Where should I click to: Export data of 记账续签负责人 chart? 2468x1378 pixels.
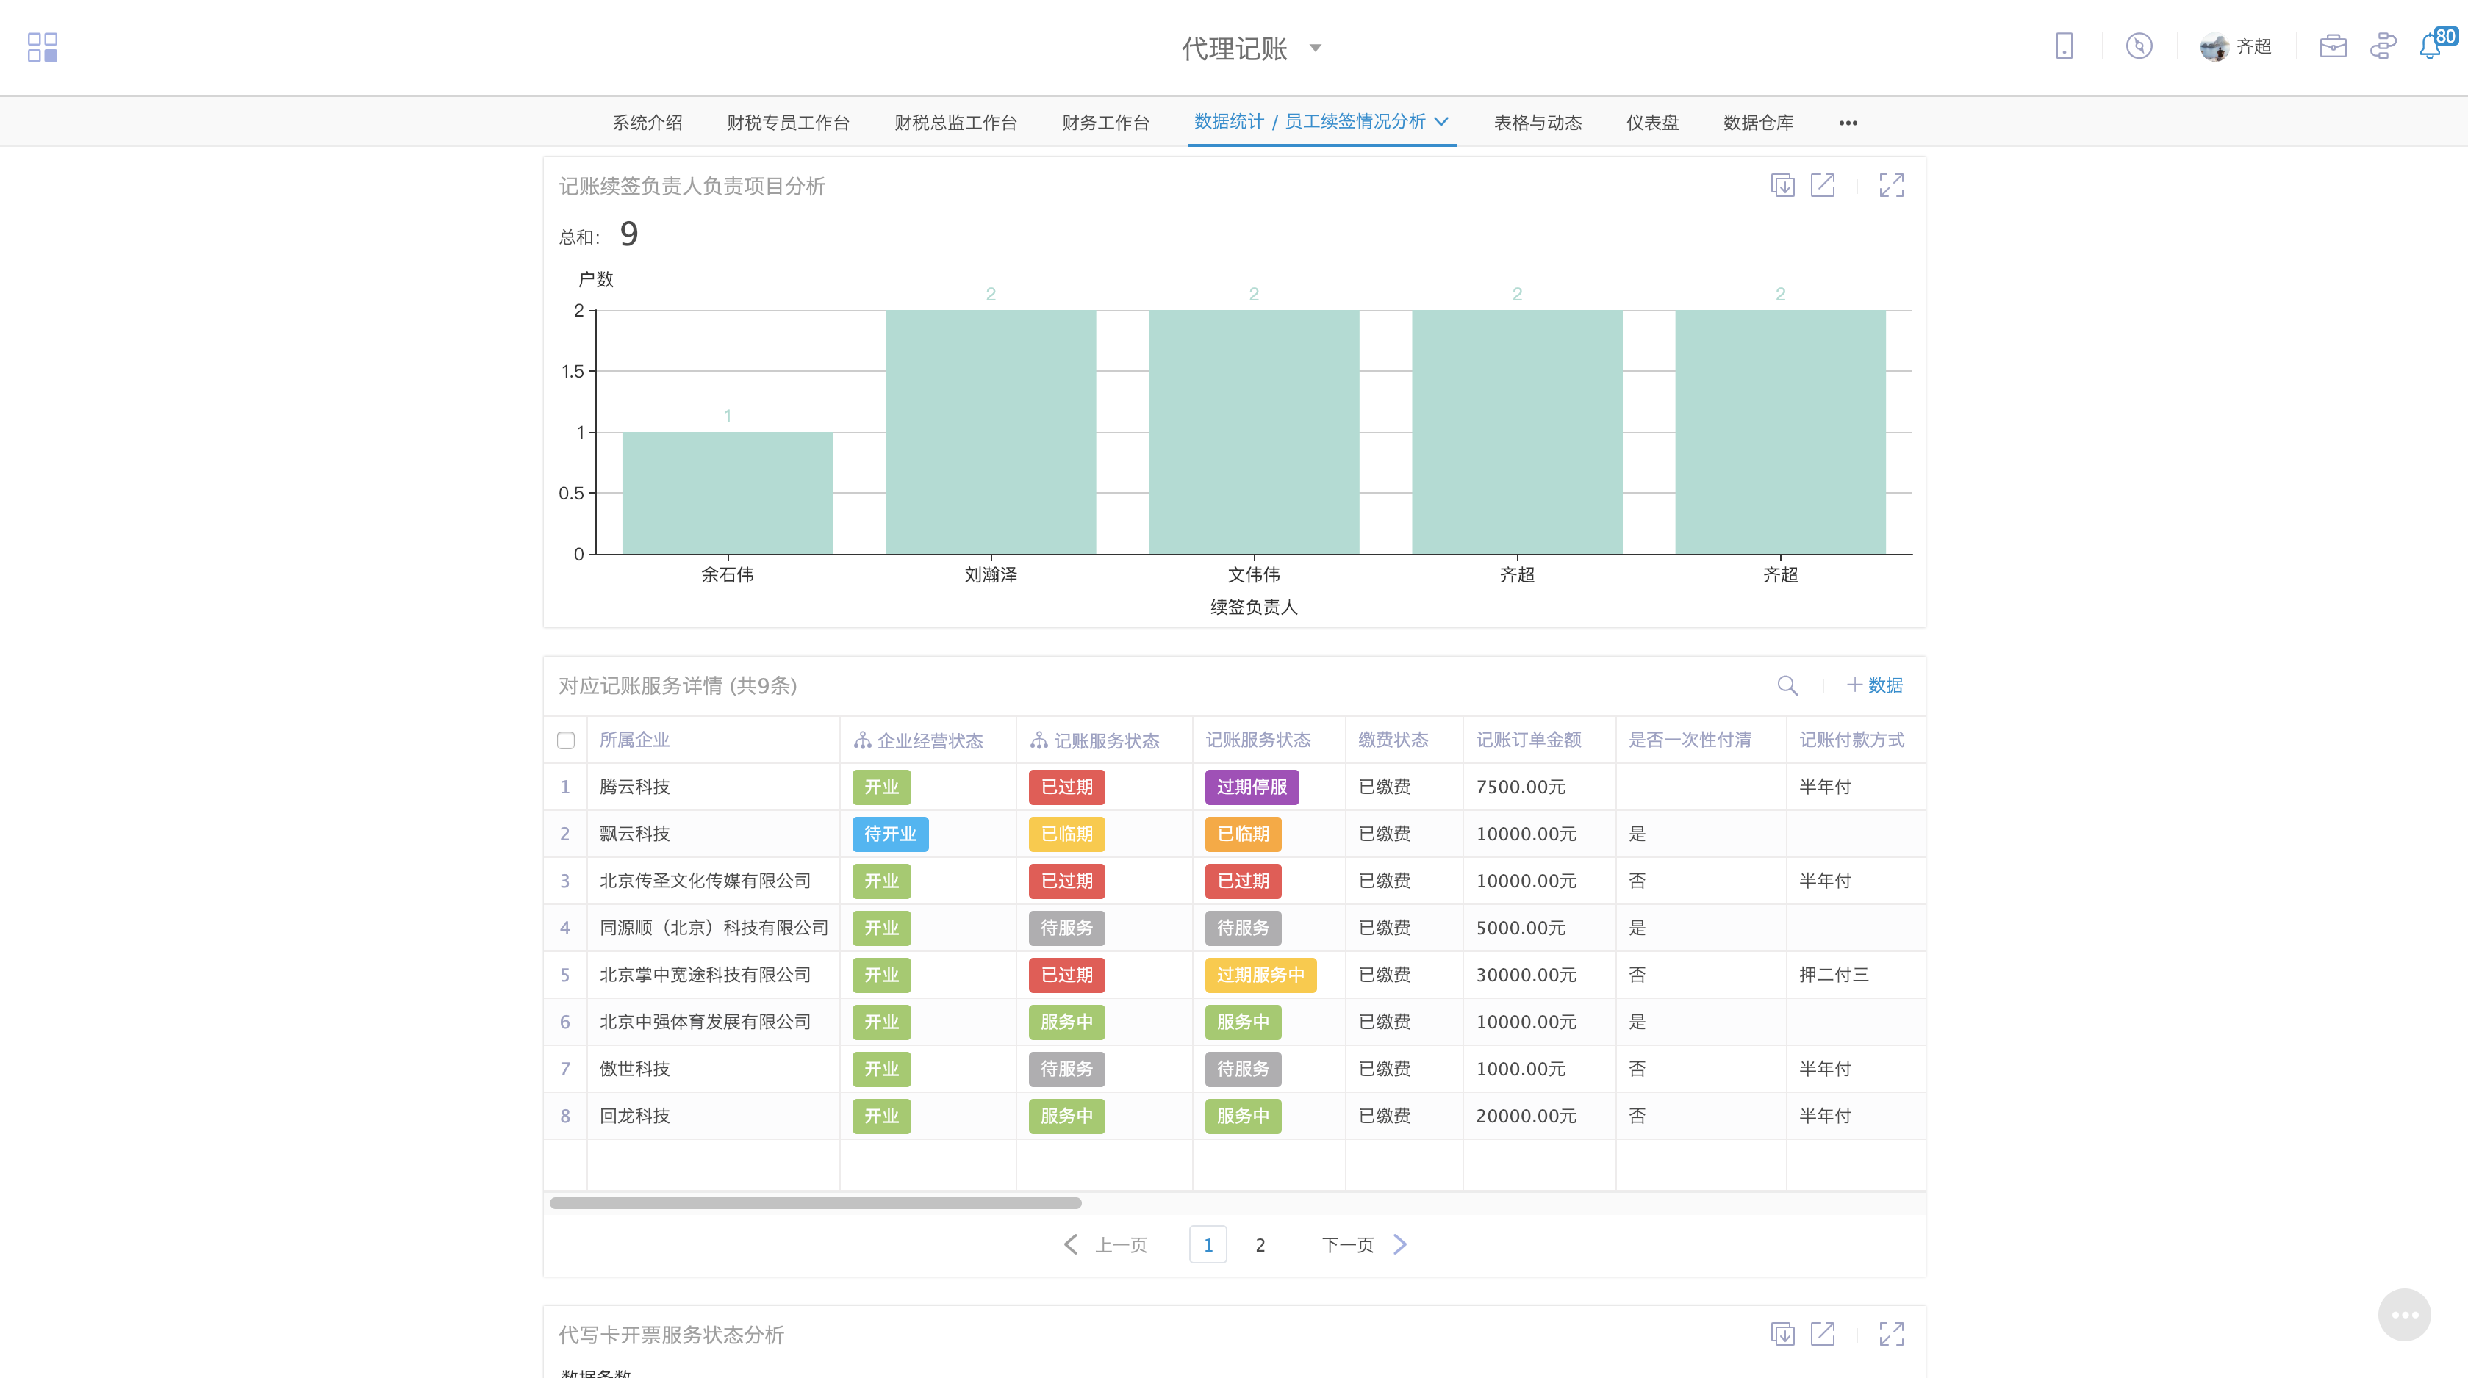pyautogui.click(x=1782, y=185)
